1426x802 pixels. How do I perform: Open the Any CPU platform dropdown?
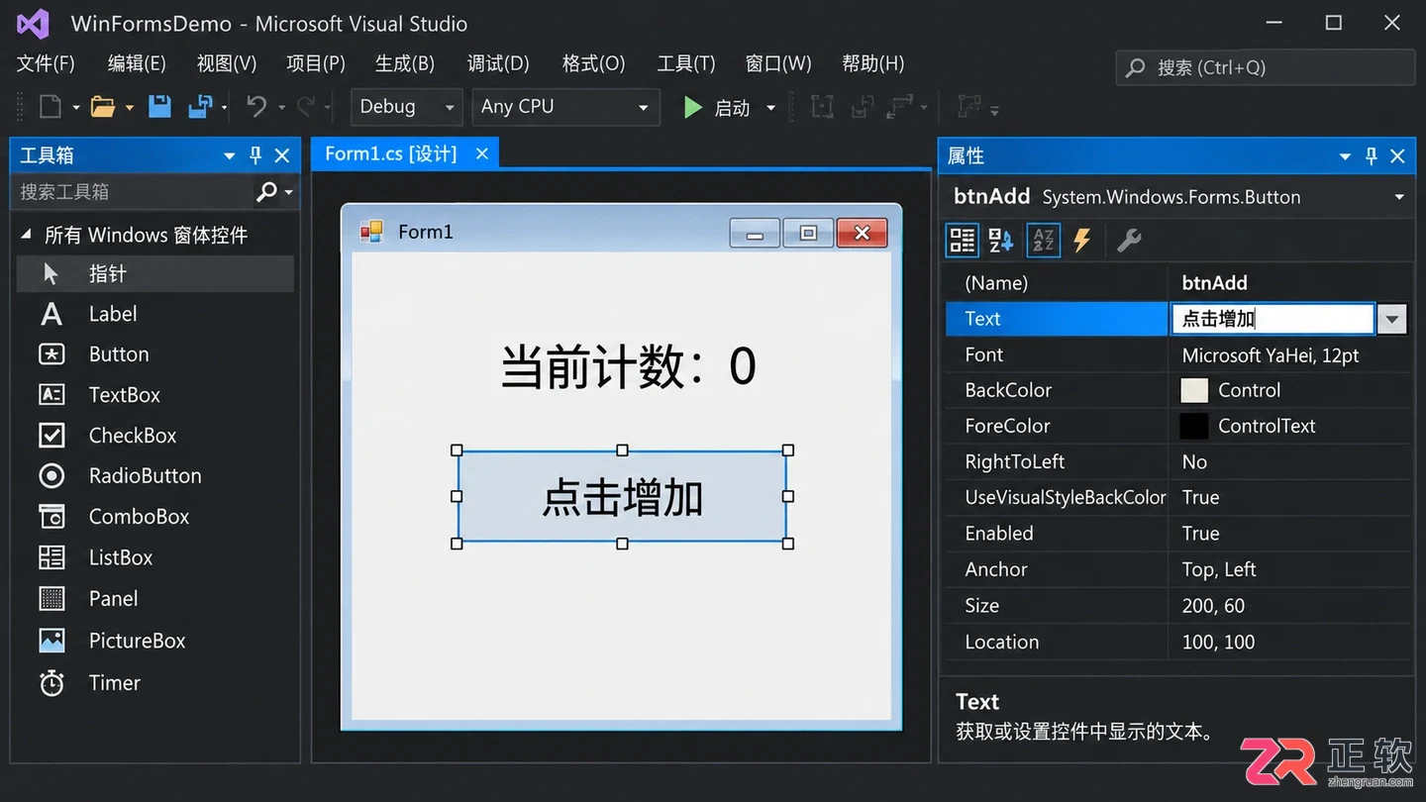(643, 107)
